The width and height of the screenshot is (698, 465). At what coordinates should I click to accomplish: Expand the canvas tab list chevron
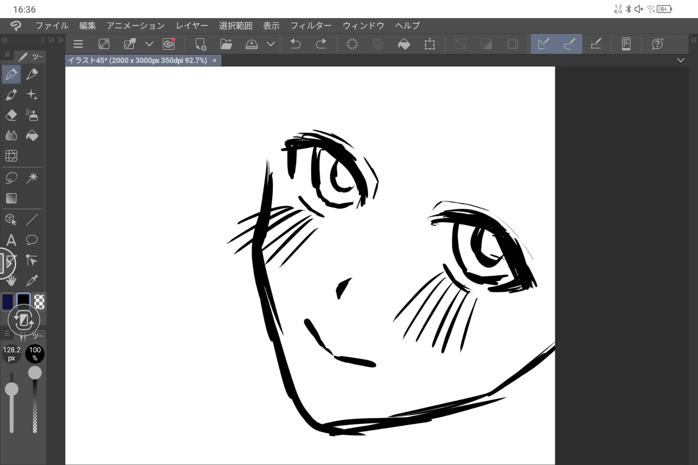(x=680, y=60)
